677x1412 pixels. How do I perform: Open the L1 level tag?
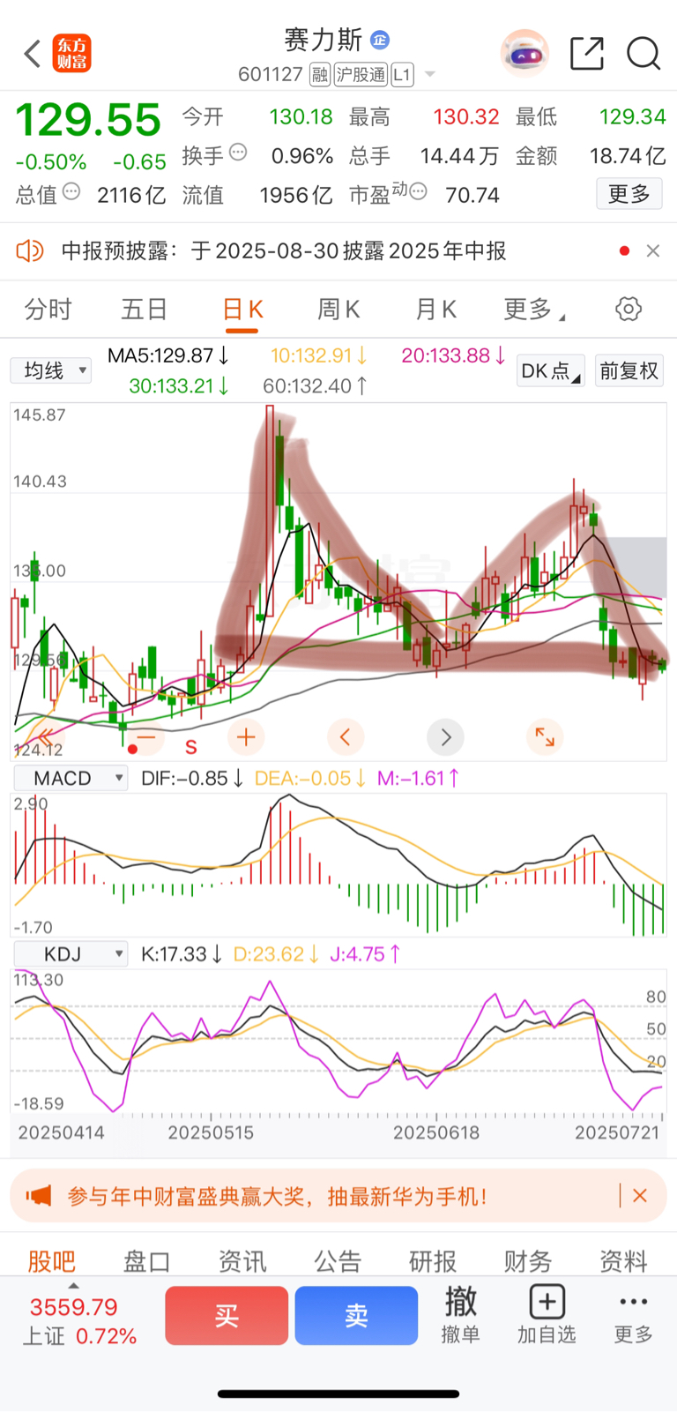(x=402, y=75)
